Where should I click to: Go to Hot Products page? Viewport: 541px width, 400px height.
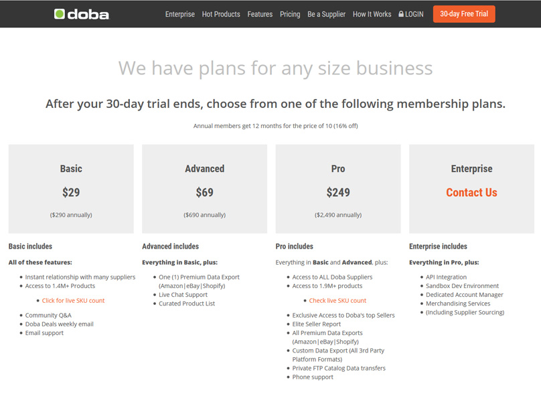221,14
